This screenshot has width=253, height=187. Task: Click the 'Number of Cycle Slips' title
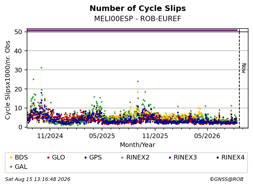138,8
